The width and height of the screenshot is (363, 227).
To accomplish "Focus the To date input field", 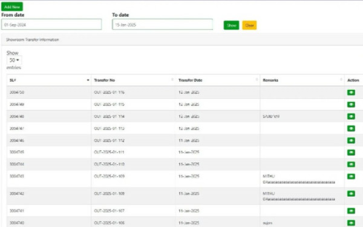I will click(x=163, y=24).
